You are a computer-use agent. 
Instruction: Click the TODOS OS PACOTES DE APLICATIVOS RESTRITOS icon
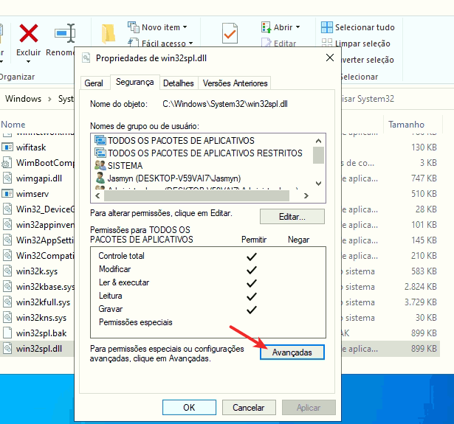pos(100,153)
